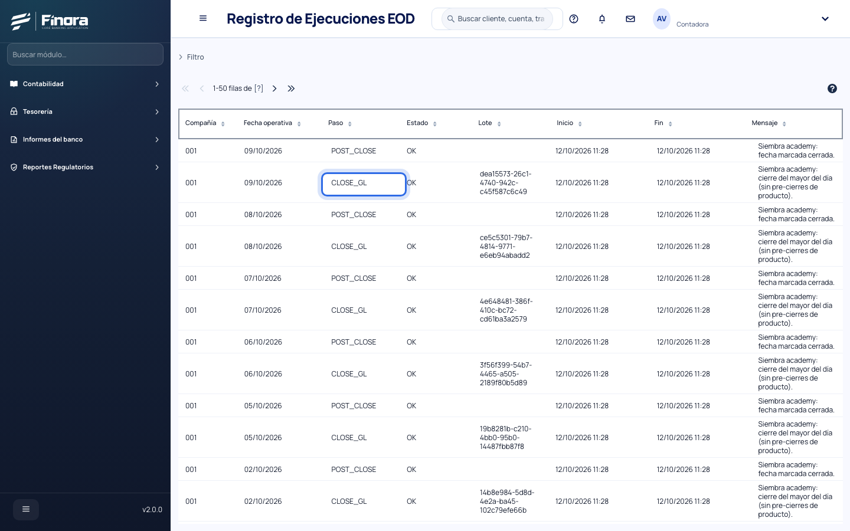Click the table help question-mark icon
The height and width of the screenshot is (531, 850).
pyautogui.click(x=832, y=88)
